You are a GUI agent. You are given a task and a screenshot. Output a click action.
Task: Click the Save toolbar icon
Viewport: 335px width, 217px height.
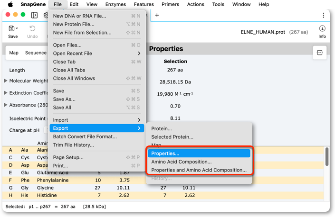[11, 28]
